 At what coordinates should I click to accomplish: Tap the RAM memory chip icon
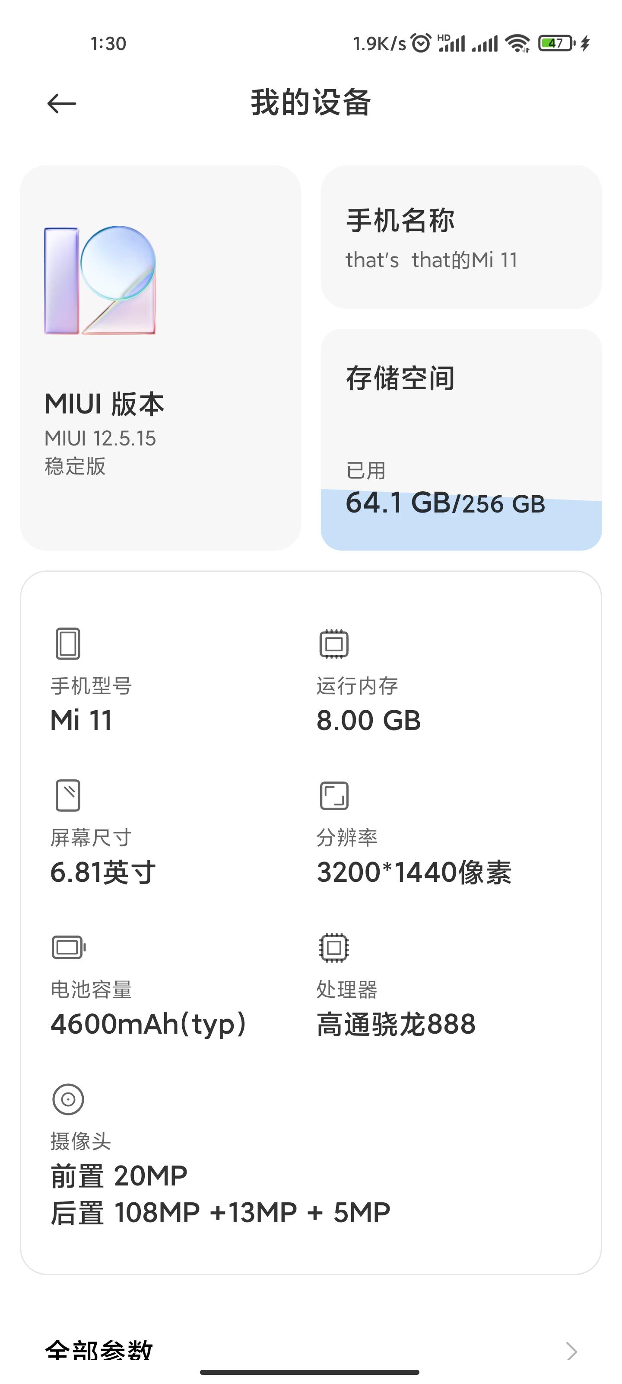[x=334, y=644]
